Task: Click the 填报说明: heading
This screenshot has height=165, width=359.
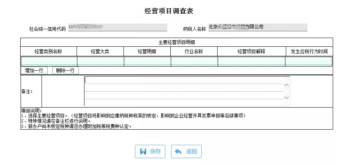Action: pyautogui.click(x=31, y=111)
